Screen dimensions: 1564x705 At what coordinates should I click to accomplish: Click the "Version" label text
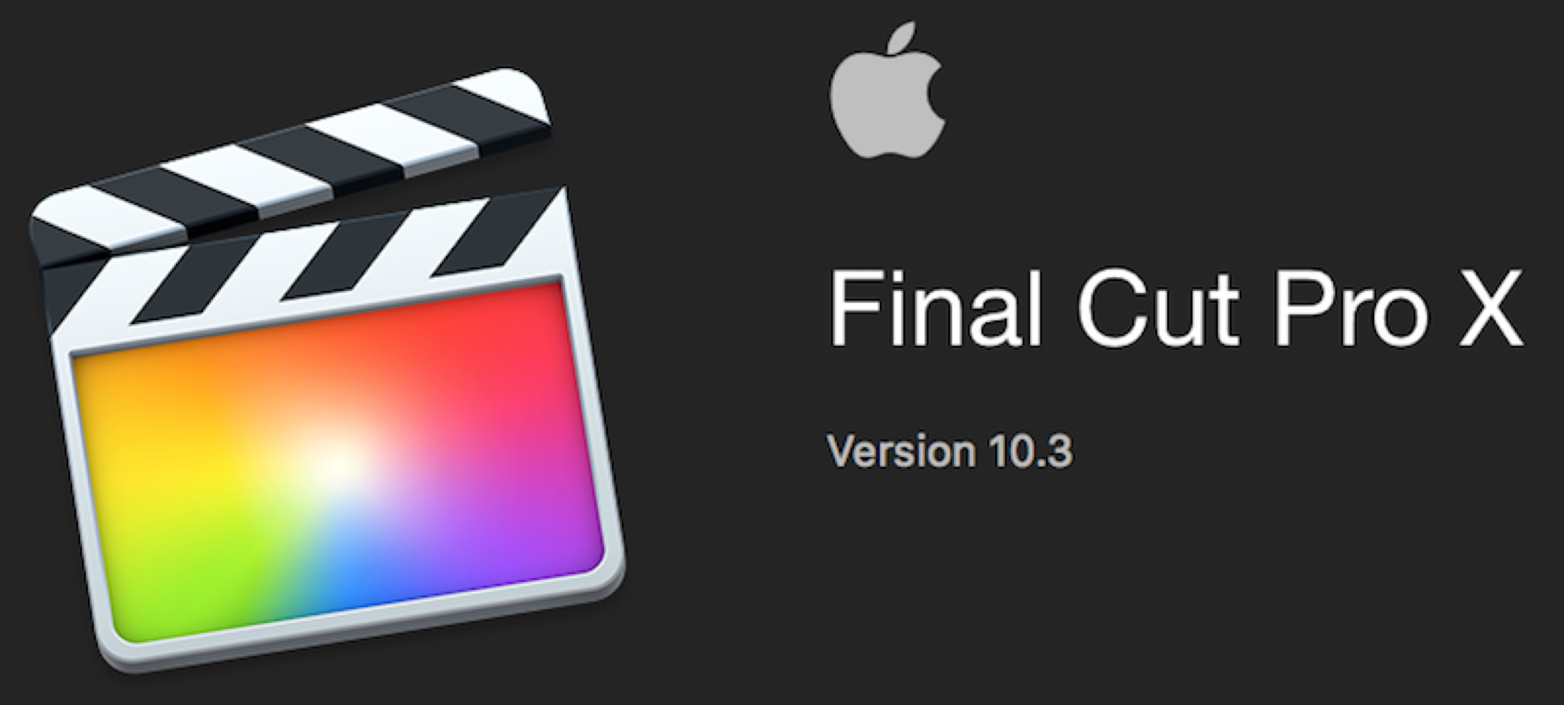901,450
